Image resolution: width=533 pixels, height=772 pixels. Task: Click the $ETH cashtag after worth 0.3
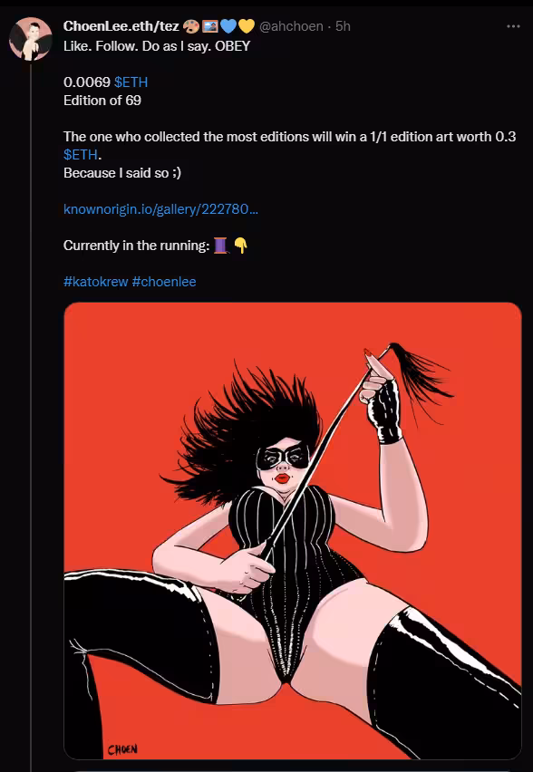[x=82, y=155]
